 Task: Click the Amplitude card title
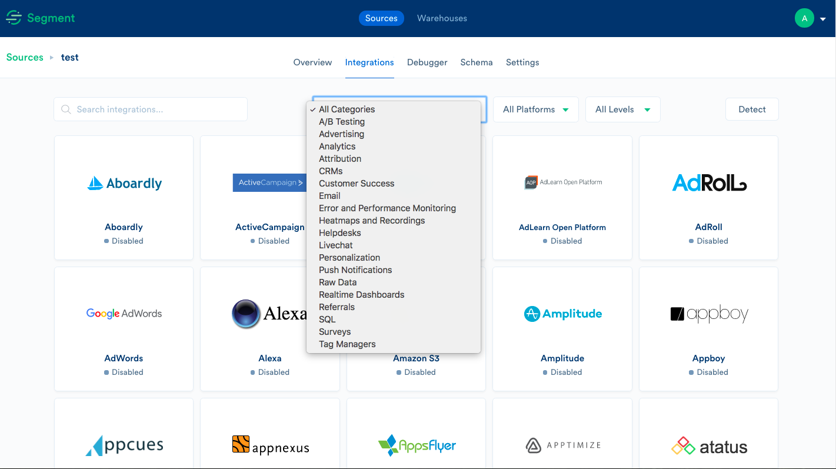coord(562,358)
